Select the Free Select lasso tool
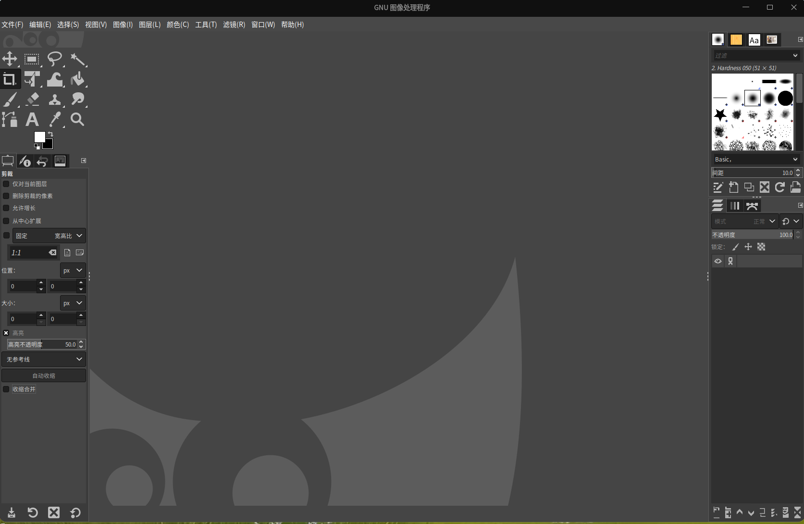The image size is (804, 524). 55,59
